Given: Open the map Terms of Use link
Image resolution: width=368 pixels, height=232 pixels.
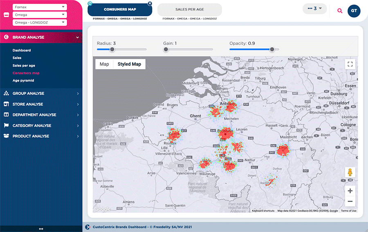Looking at the screenshot, I should coord(348,211).
